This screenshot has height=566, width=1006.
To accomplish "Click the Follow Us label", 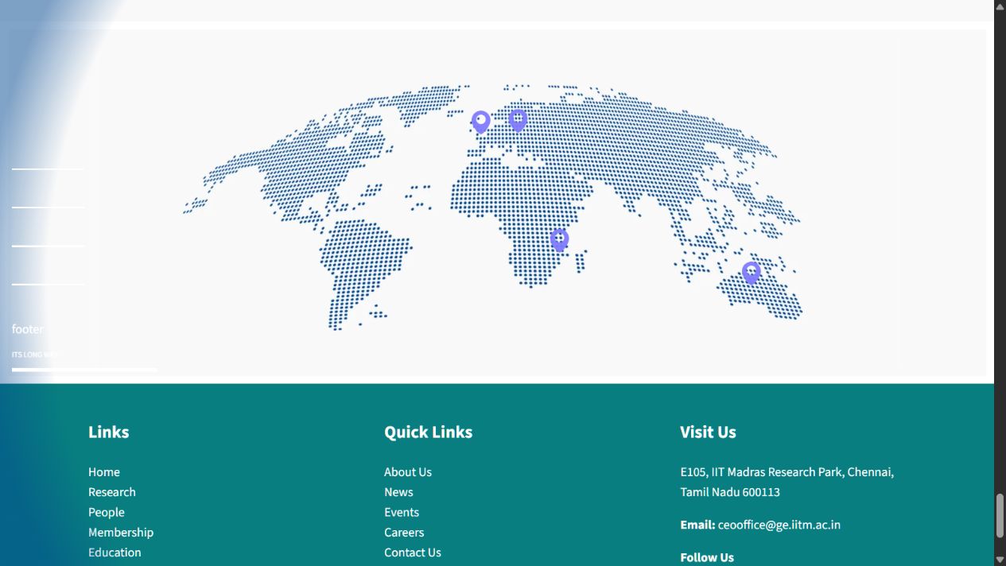I will (707, 557).
